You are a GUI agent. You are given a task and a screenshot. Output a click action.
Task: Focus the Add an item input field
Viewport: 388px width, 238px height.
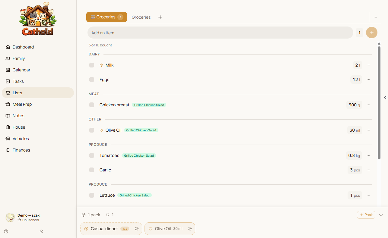(220, 33)
